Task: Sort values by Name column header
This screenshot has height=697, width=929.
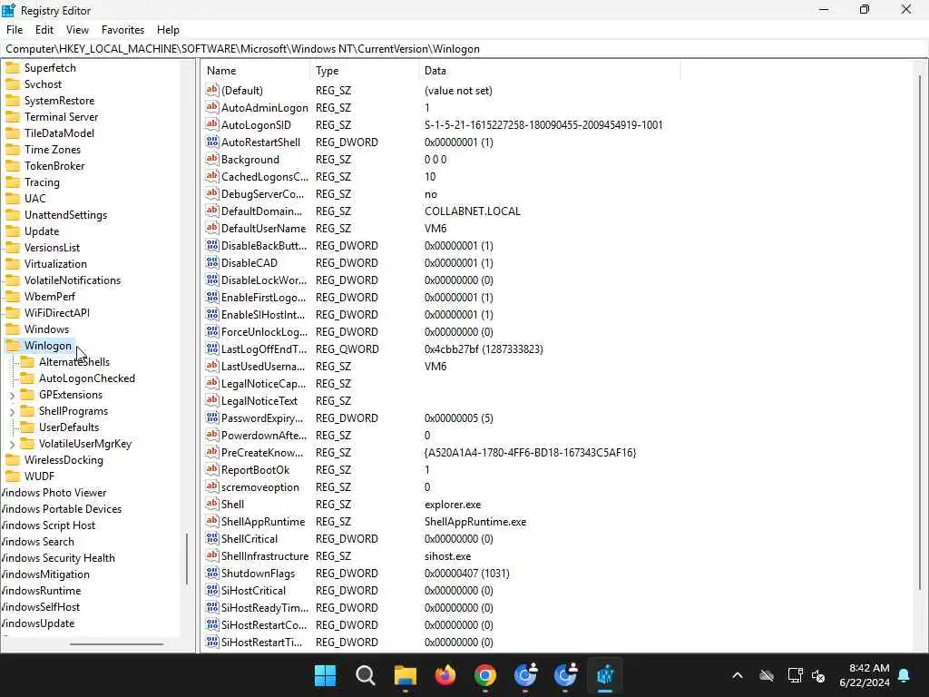Action: click(x=256, y=71)
